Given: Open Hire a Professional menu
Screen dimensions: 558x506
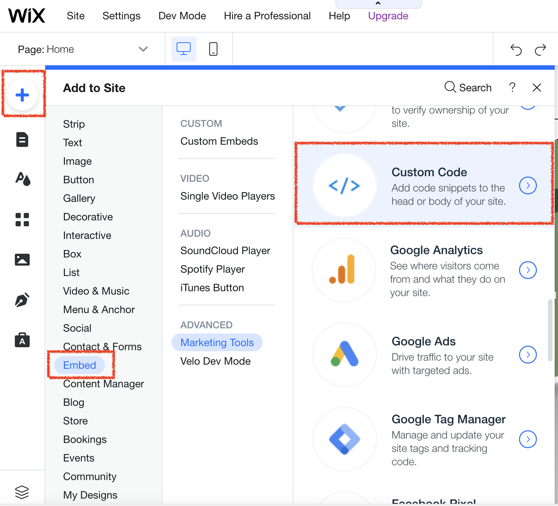Looking at the screenshot, I should click(267, 16).
